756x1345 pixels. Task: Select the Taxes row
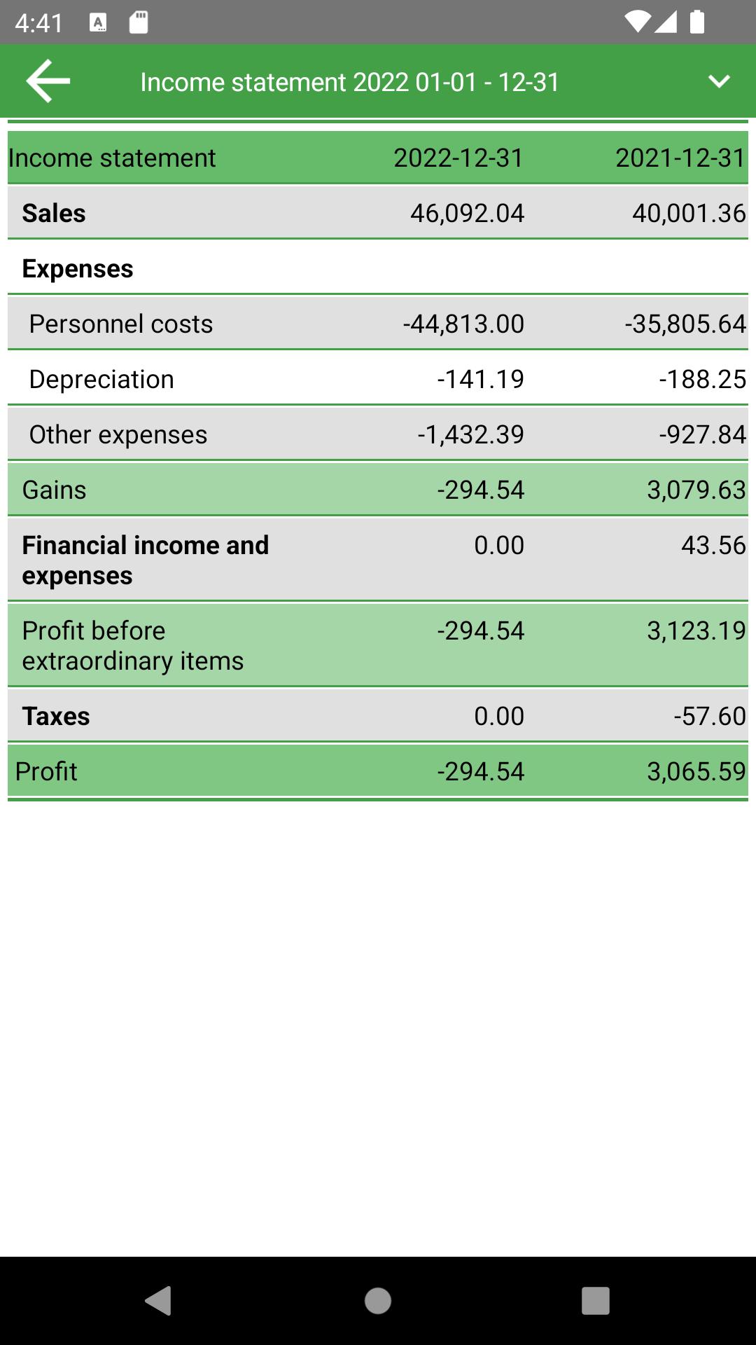[x=378, y=716]
